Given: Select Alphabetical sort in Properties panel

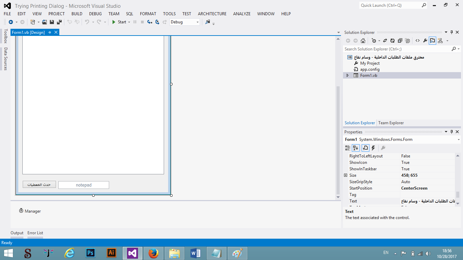Looking at the screenshot, I should 356,148.
